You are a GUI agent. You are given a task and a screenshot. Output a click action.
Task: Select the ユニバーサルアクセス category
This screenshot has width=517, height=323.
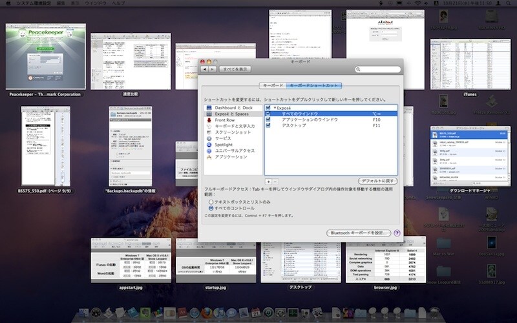[x=235, y=151]
